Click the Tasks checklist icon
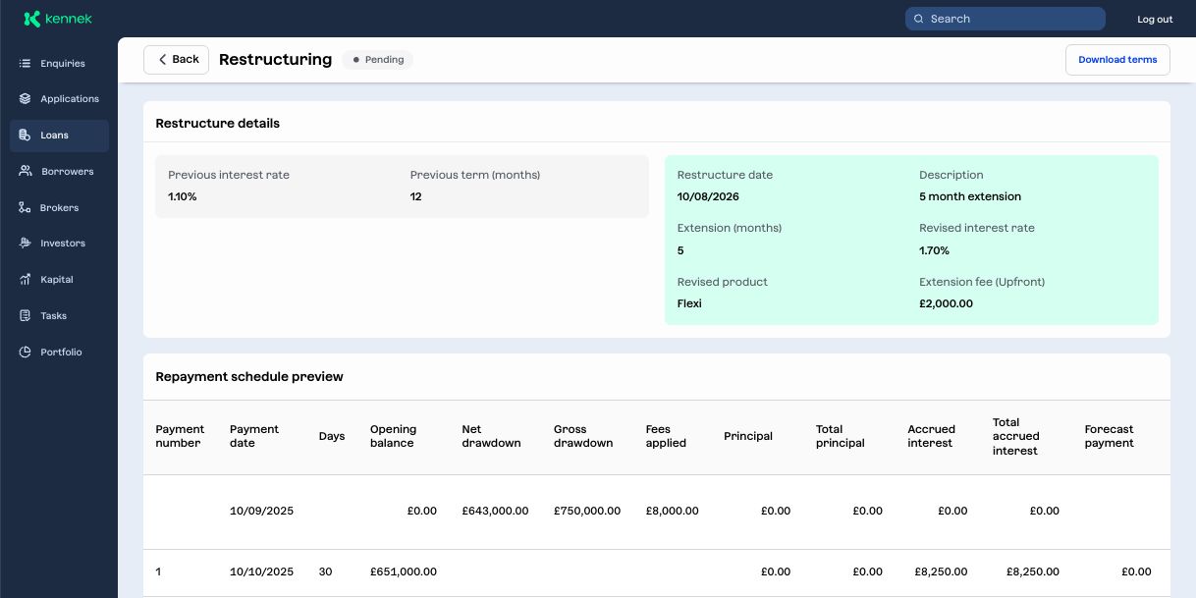Viewport: 1196px width, 598px height. click(26, 316)
